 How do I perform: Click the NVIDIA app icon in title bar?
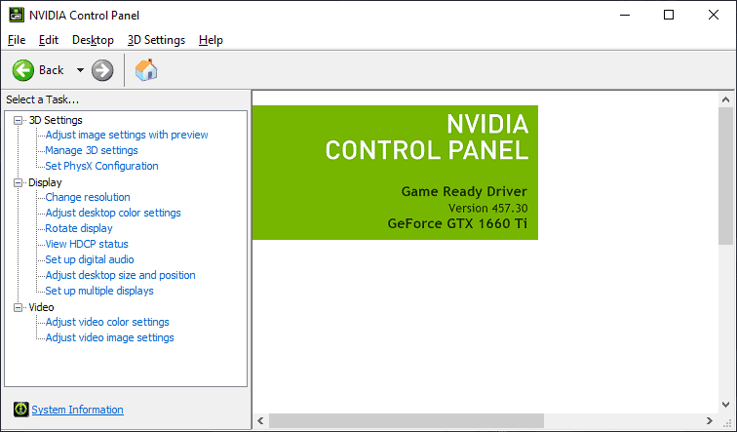pos(16,15)
